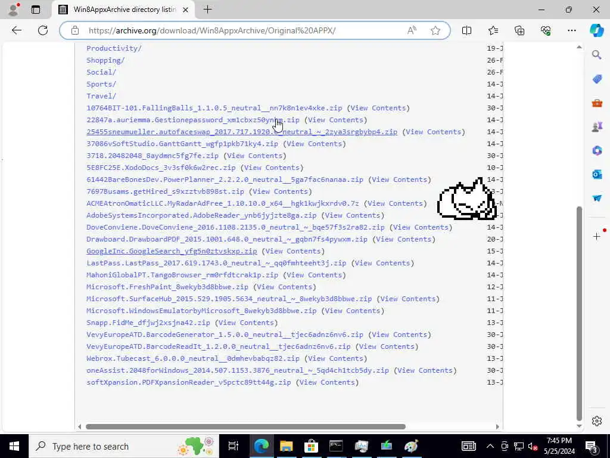Download Webrox.Tubecast zip file
Image resolution: width=610 pixels, height=458 pixels.
click(193, 358)
